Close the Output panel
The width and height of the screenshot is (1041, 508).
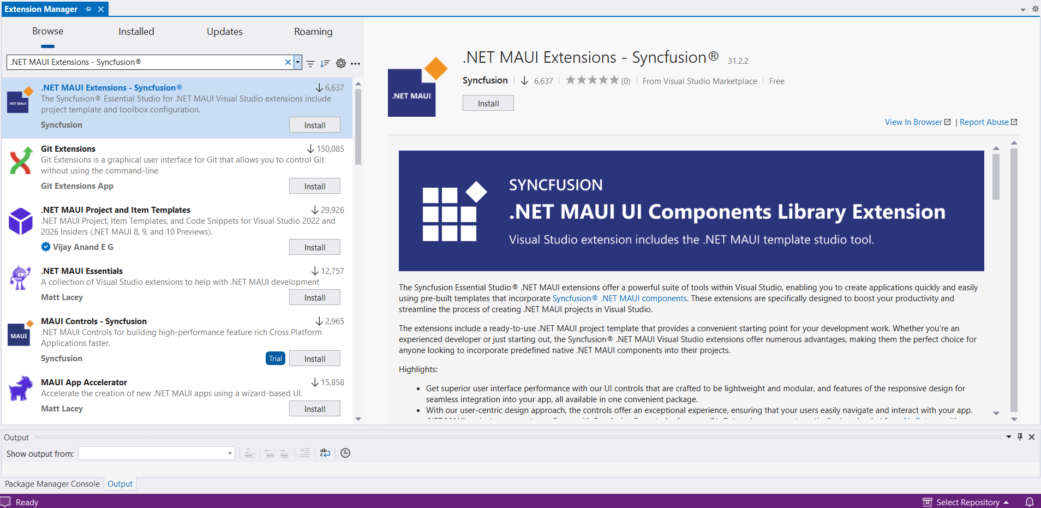pos(1032,437)
